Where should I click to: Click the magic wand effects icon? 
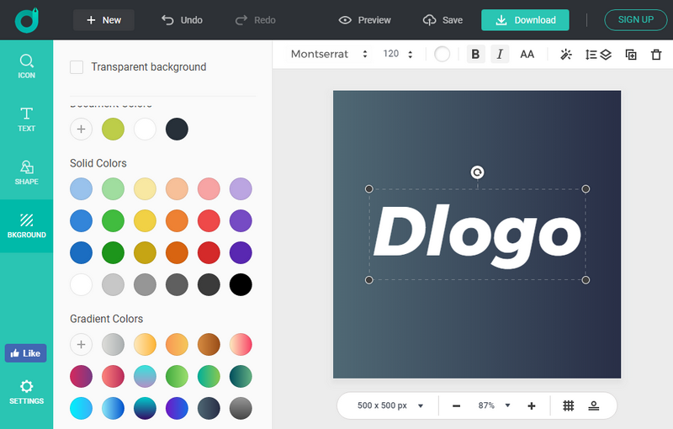click(566, 55)
